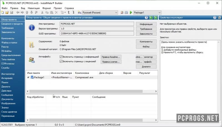
Task: Open the Формат menu
Action: [47, 8]
